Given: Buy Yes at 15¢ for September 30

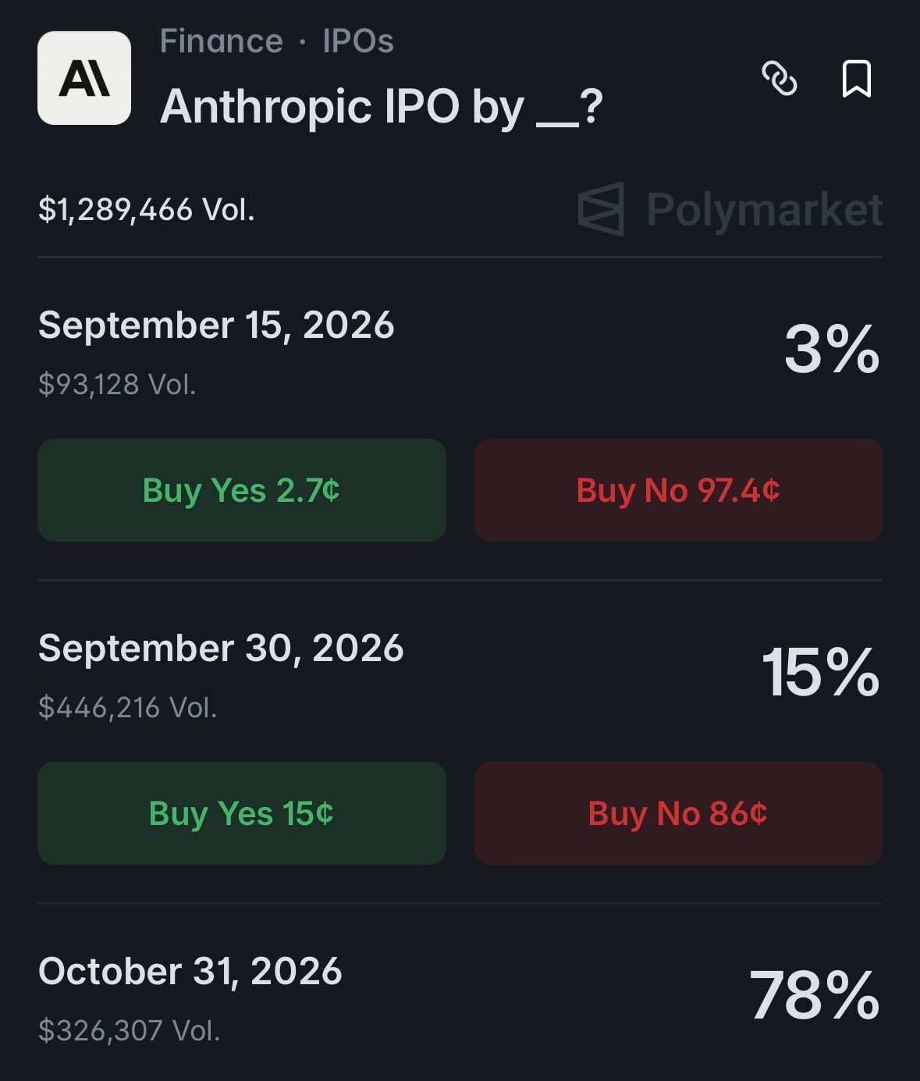Looking at the screenshot, I should click(242, 813).
